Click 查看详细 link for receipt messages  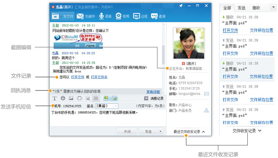coord(153,92)
